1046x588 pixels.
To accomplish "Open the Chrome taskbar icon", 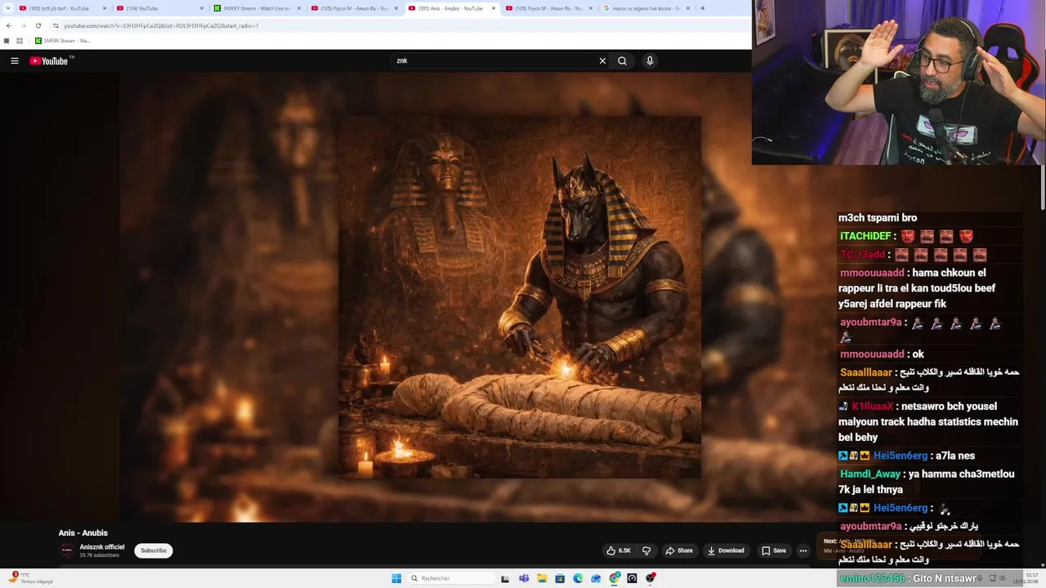I will coord(615,578).
